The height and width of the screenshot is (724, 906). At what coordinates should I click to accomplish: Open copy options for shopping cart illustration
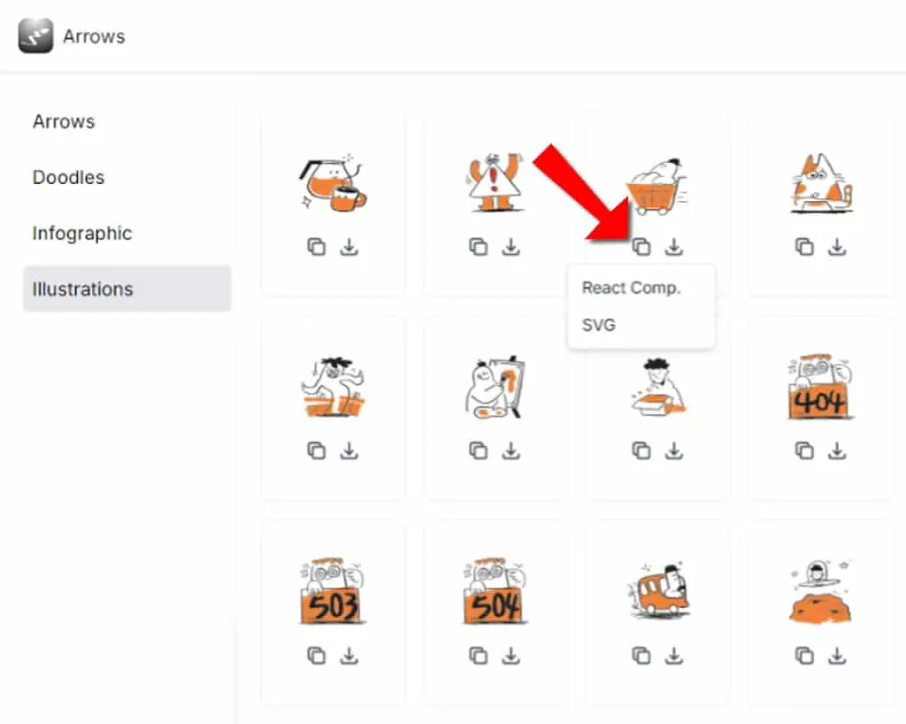click(x=641, y=247)
